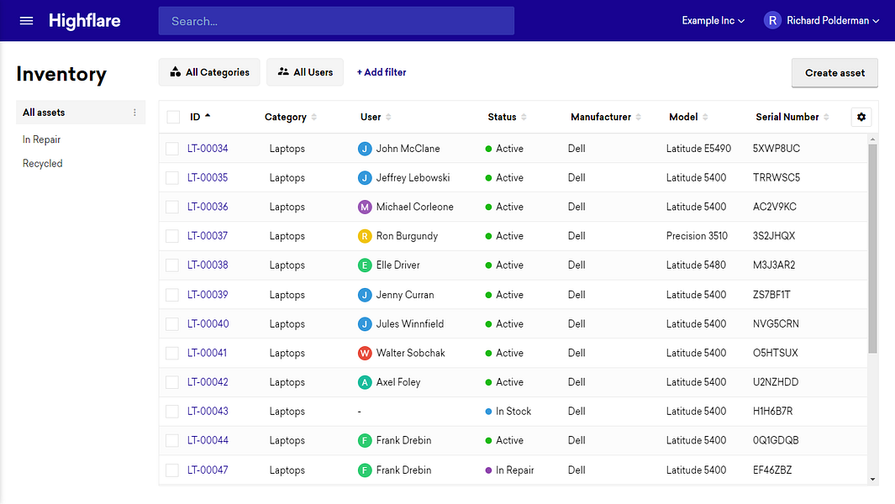Toggle the select-all header checkbox
Viewport: 895px width, 504px height.
pos(173,117)
